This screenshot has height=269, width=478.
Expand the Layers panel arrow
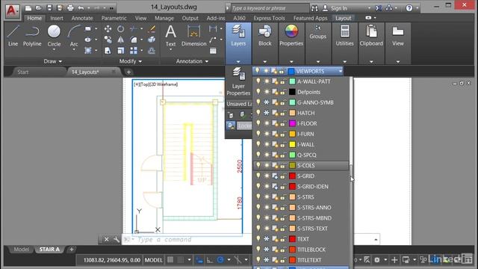point(238,61)
